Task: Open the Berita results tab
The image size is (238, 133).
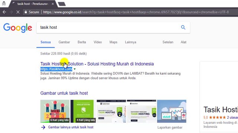Action: point(82,42)
